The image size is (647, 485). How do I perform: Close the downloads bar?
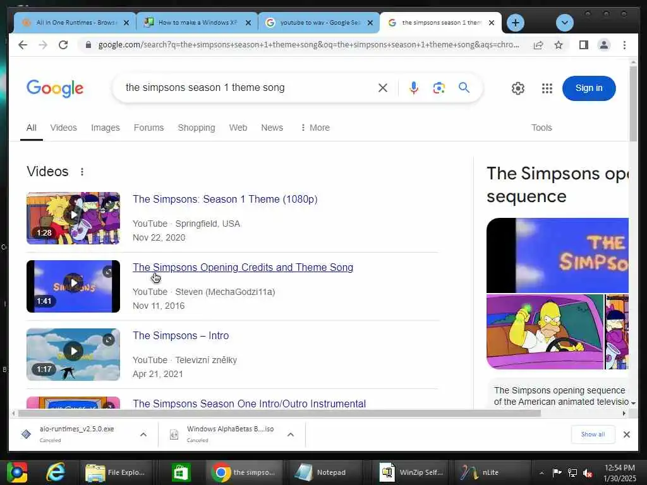tap(626, 434)
